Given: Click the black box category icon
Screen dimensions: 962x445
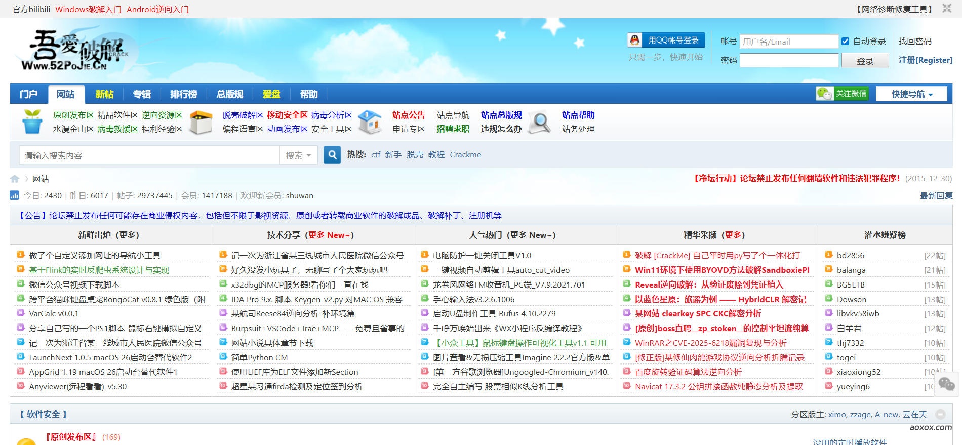Looking at the screenshot, I should coord(201,122).
